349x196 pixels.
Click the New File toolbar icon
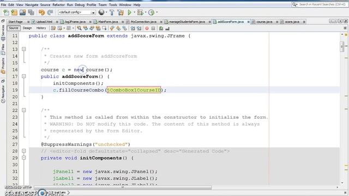[6, 13]
